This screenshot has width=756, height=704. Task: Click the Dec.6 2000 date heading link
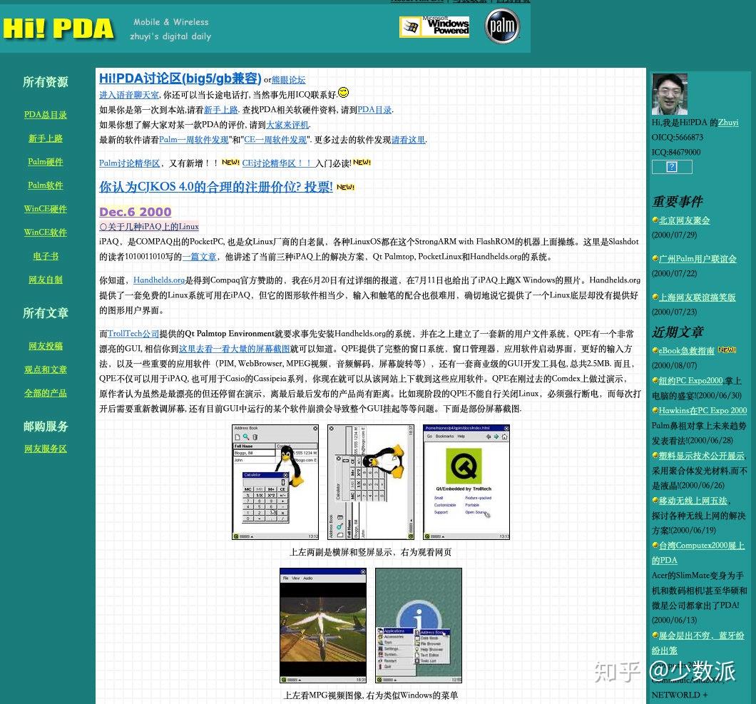tap(135, 212)
